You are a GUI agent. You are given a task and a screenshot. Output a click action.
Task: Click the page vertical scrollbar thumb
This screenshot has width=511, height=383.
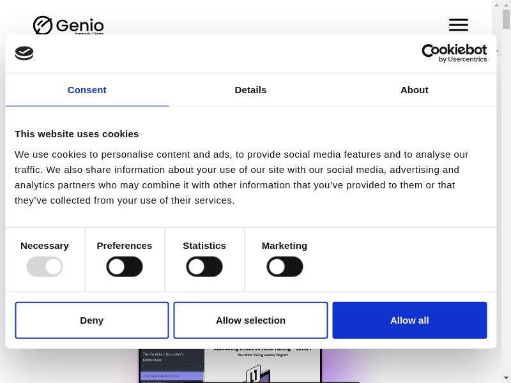click(506, 19)
